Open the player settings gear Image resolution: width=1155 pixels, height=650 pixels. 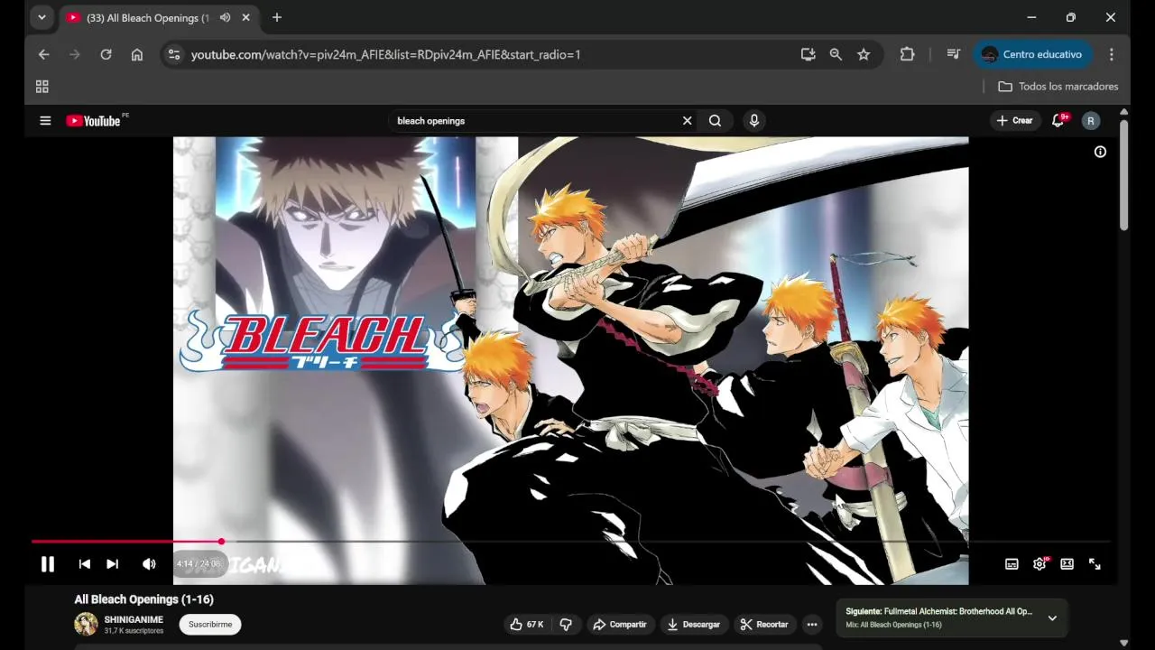click(1039, 564)
